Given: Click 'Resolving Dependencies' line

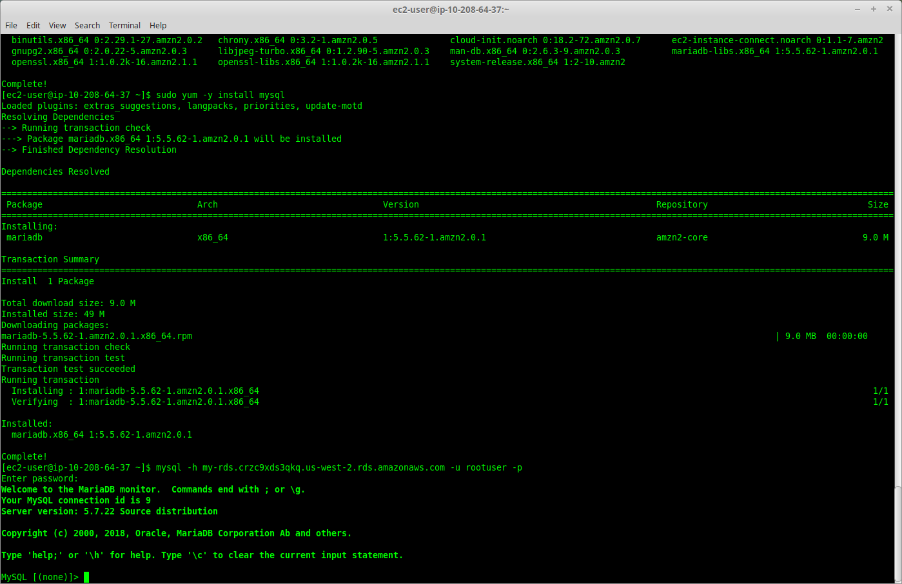Looking at the screenshot, I should (58, 117).
